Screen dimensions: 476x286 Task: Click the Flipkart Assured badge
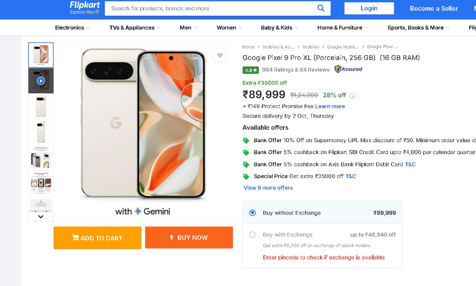pyautogui.click(x=348, y=69)
